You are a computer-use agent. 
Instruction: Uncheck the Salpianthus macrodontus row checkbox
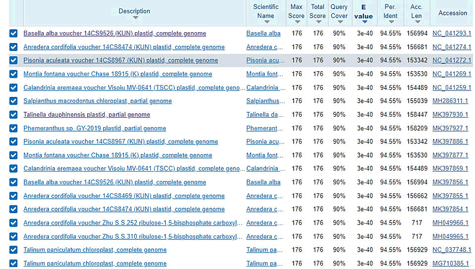[13, 101]
